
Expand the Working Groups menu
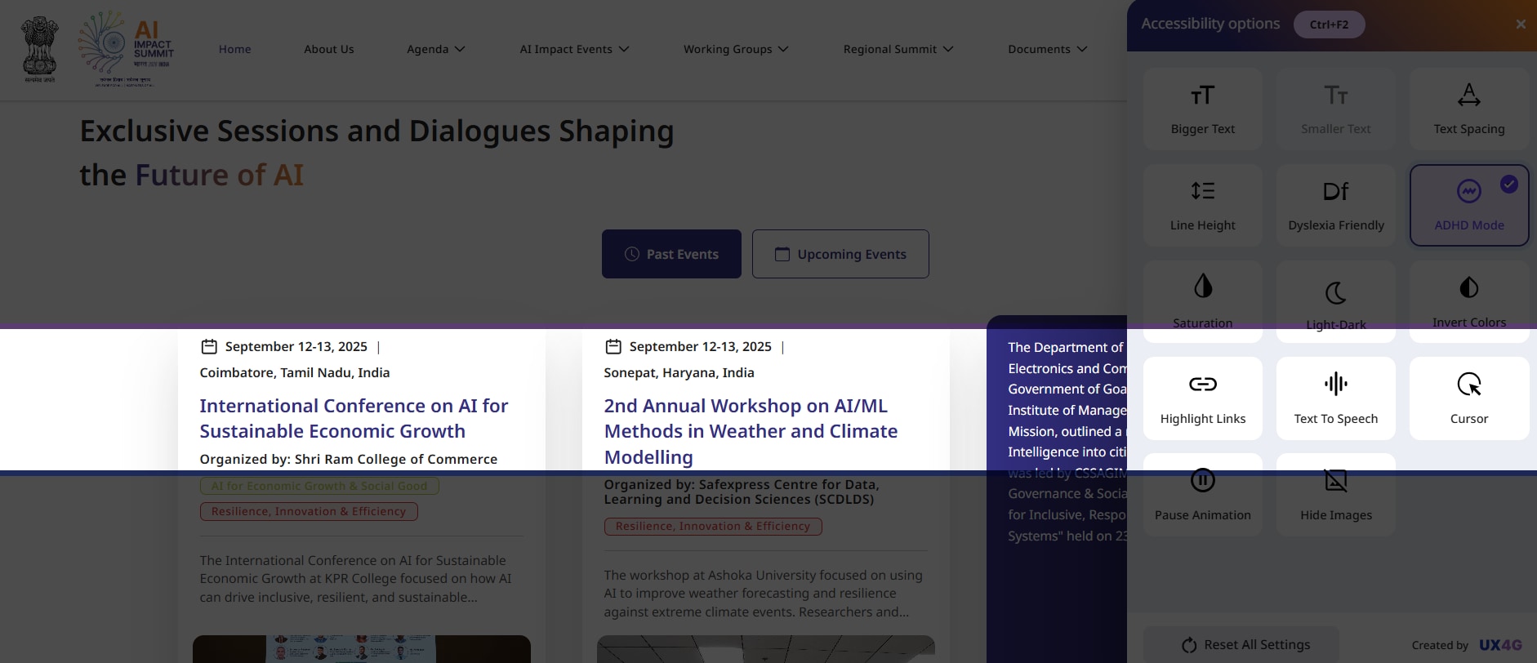pos(736,49)
